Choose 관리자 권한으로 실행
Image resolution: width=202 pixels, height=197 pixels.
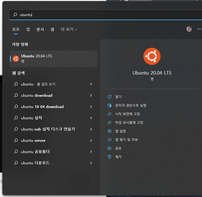pos(131,105)
